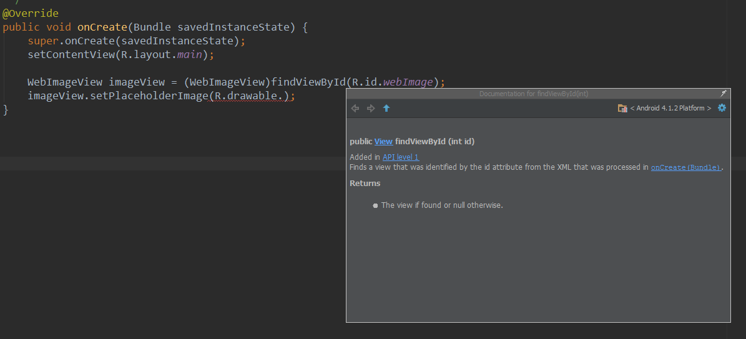Pin the documentation popup with the pin icon
This screenshot has height=339, width=746.
click(723, 93)
